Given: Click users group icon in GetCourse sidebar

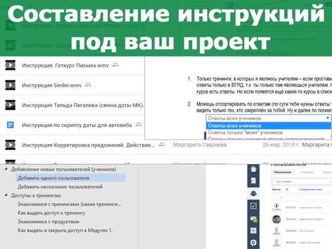Looking at the screenshot, I should [254, 193].
